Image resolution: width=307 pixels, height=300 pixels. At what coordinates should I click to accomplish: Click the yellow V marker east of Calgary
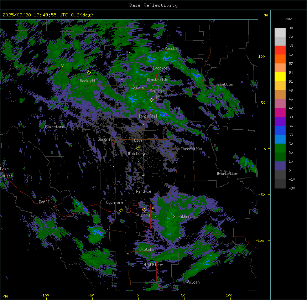point(153,208)
